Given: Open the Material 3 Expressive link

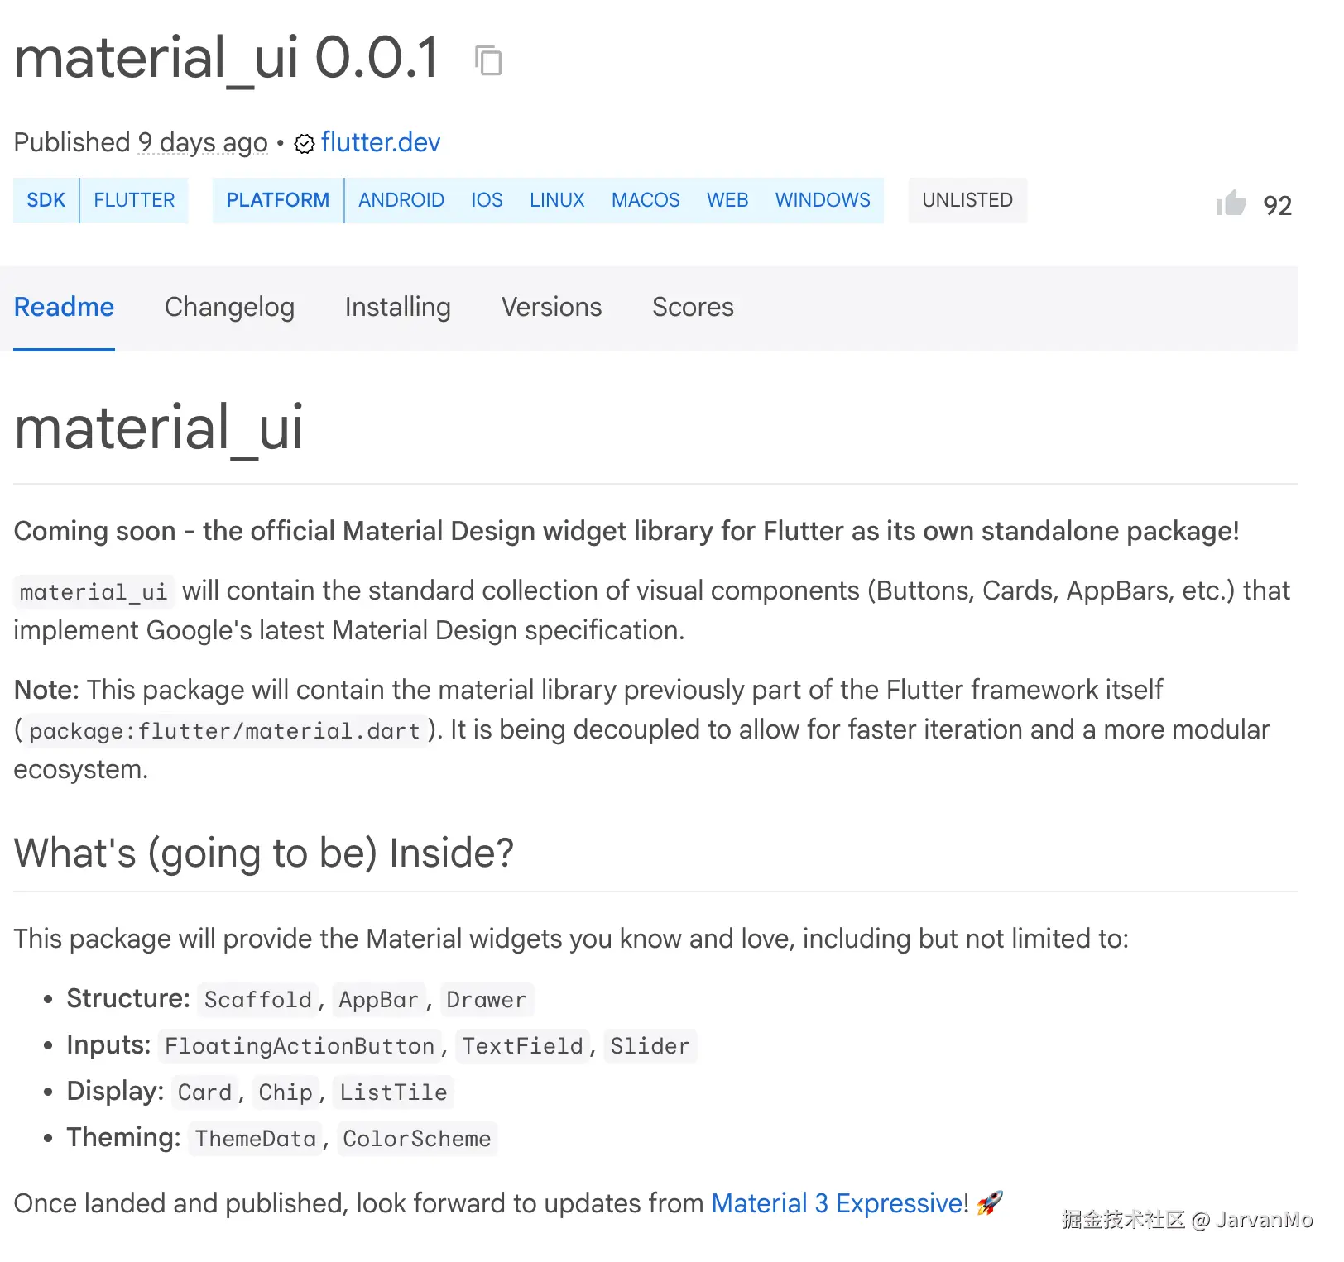Looking at the screenshot, I should [x=838, y=1202].
